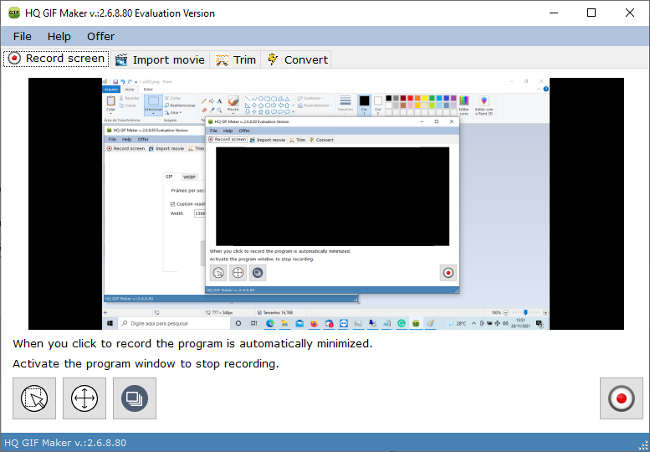Click the text 'When you click to record...minimized.'
The width and height of the screenshot is (650, 452).
pos(192,344)
